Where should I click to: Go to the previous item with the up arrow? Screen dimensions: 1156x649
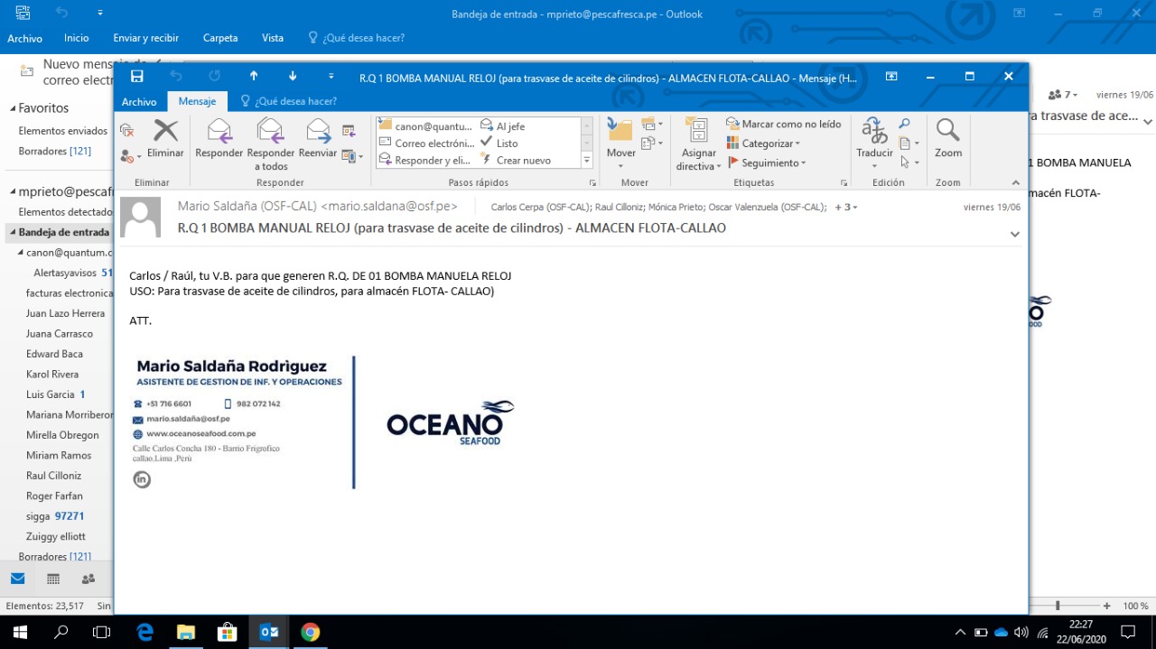[254, 77]
